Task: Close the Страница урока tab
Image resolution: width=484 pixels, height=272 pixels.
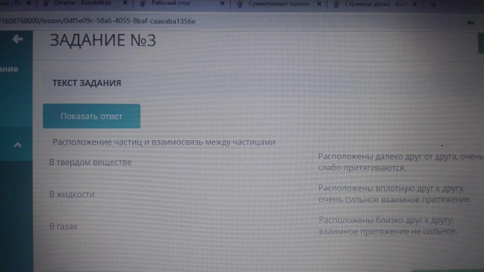Action: (415, 4)
